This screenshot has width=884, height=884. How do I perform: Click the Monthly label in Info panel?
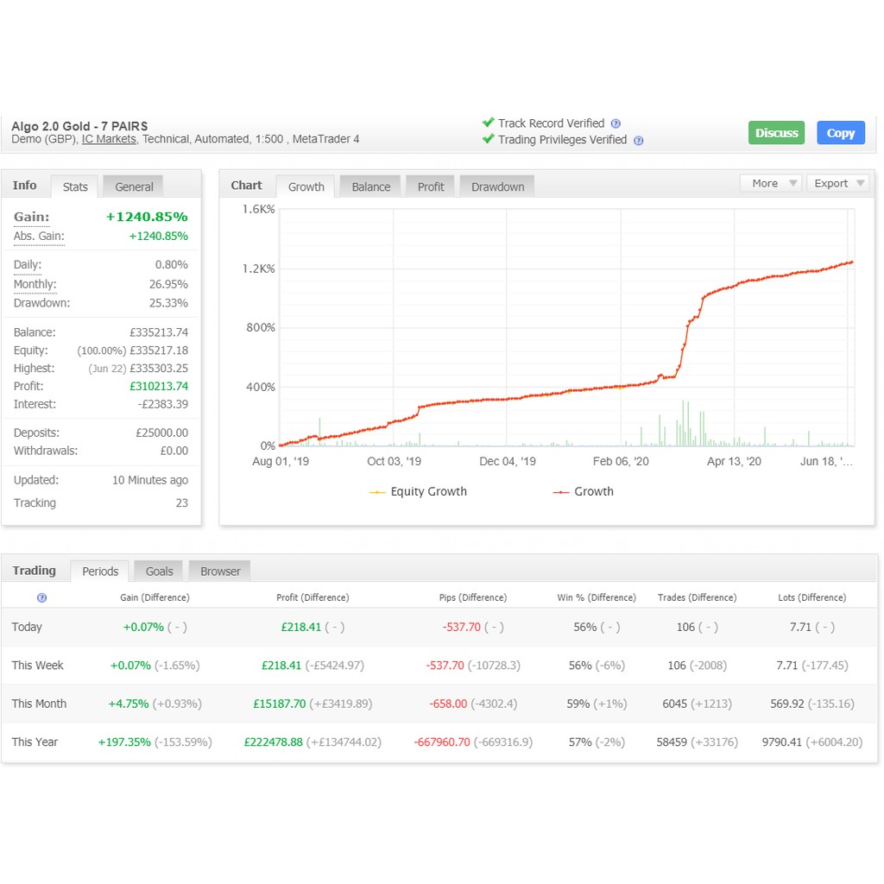pos(35,285)
